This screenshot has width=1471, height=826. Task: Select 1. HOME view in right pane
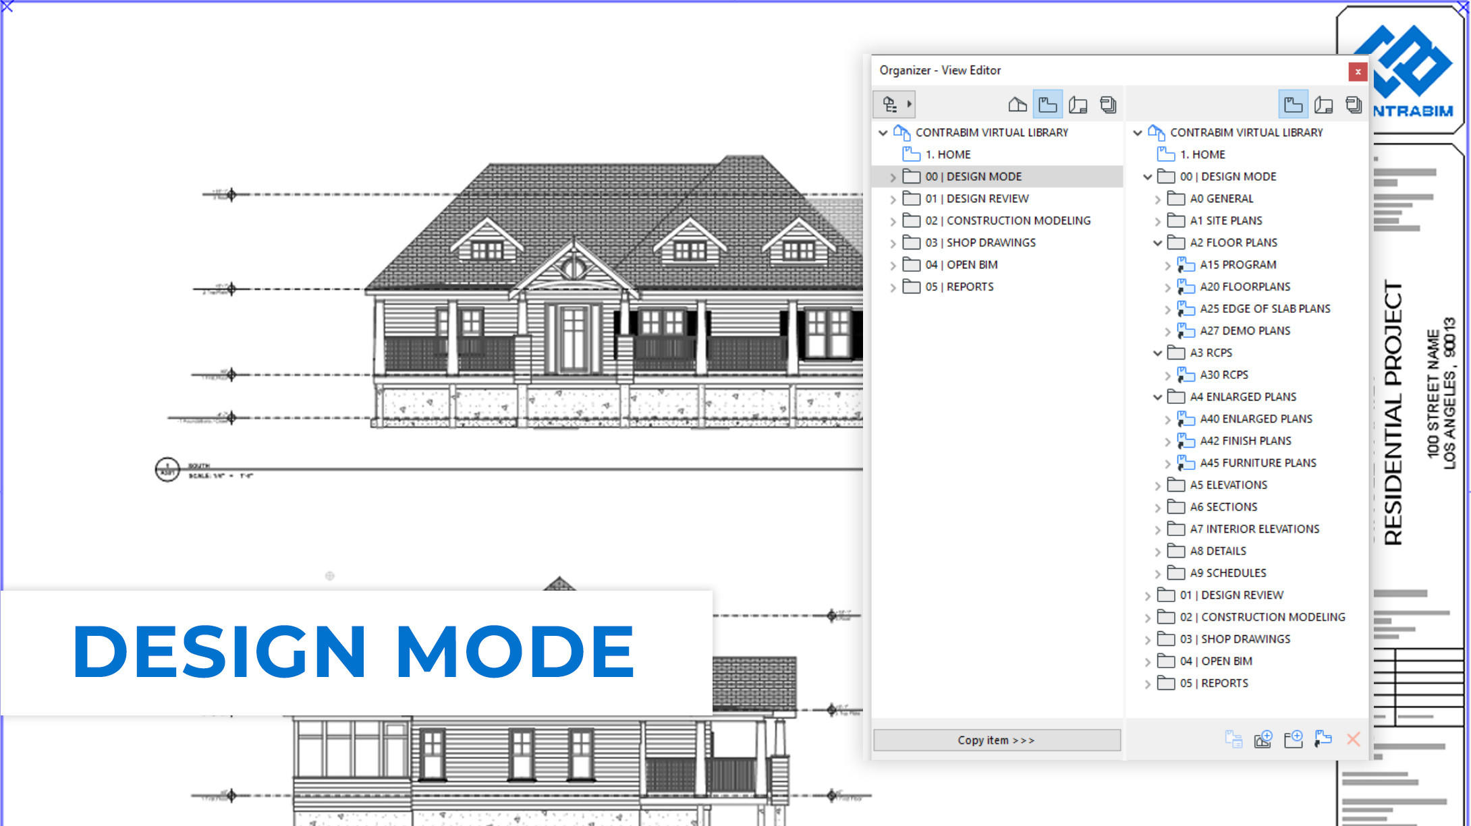(1202, 154)
